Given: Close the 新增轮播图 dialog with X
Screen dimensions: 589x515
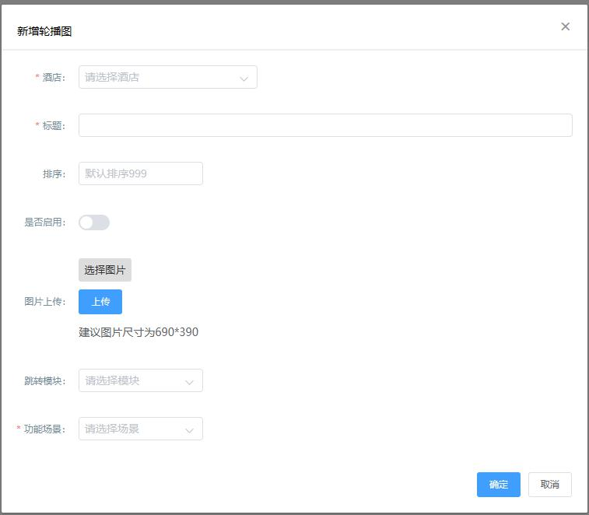Looking at the screenshot, I should click(x=565, y=26).
